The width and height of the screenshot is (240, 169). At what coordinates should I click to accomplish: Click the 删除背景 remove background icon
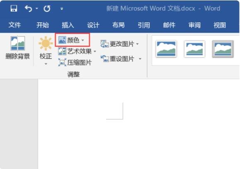(x=17, y=43)
